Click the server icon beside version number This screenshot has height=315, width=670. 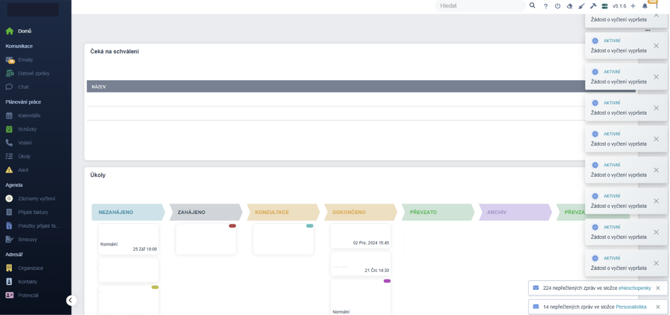[605, 6]
